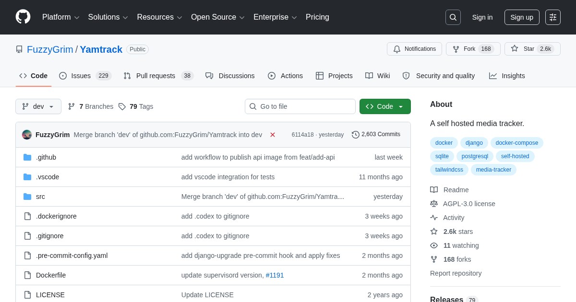Open the dev branch selector dropdown
This screenshot has height=302, width=576.
click(38, 106)
